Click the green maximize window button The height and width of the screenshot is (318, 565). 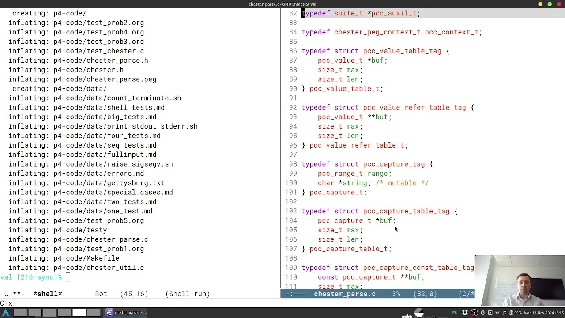(x=550, y=4)
